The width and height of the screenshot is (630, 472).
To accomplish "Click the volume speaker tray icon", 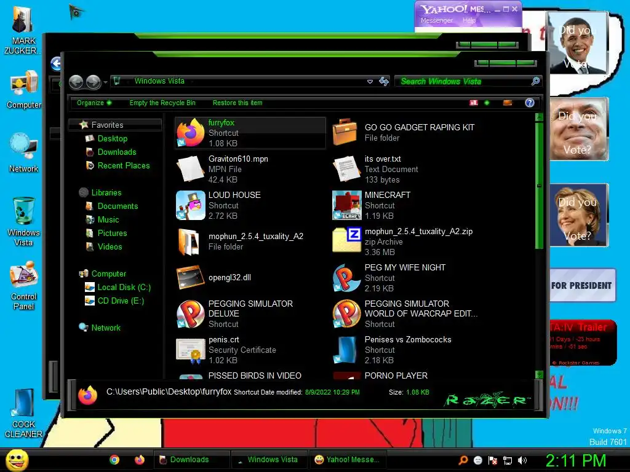I will [x=522, y=460].
